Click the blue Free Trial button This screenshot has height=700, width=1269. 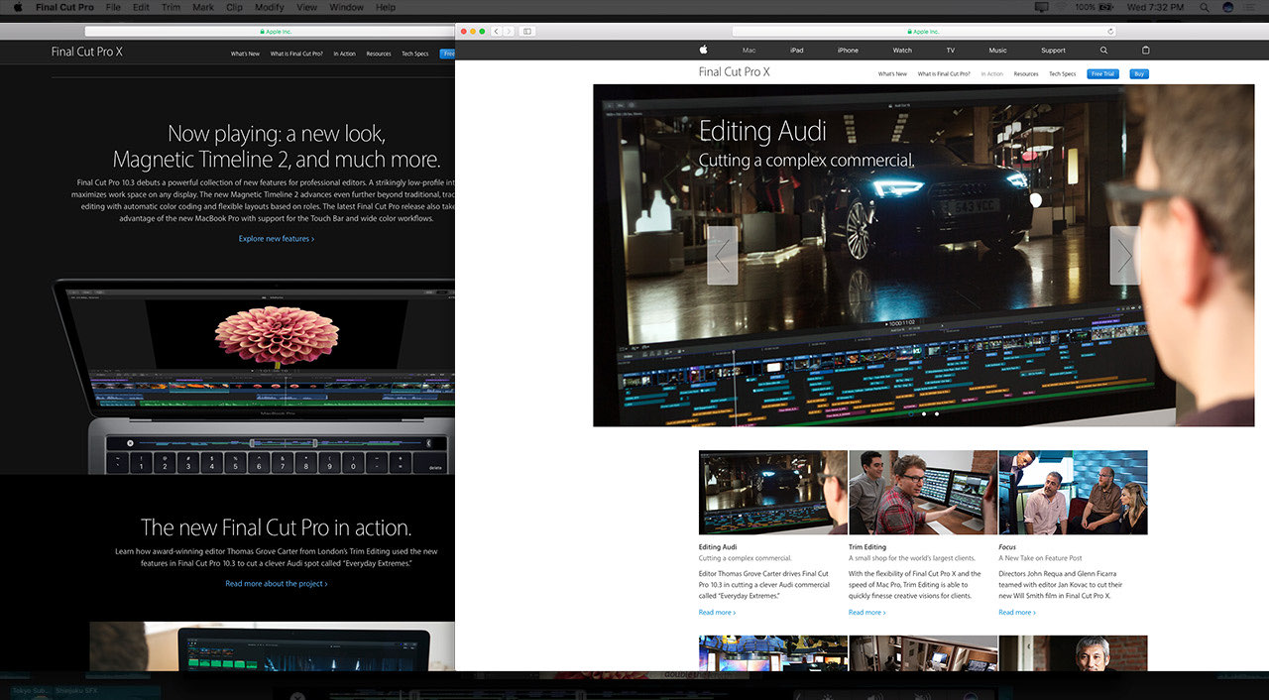1102,74
